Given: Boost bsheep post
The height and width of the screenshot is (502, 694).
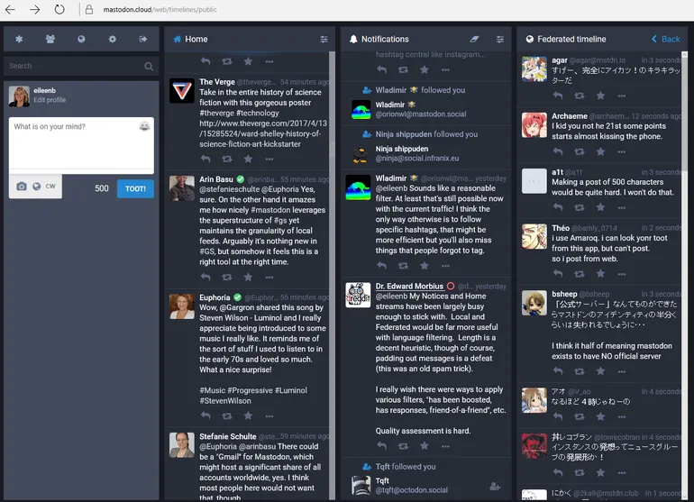Looking at the screenshot, I should 580,371.
